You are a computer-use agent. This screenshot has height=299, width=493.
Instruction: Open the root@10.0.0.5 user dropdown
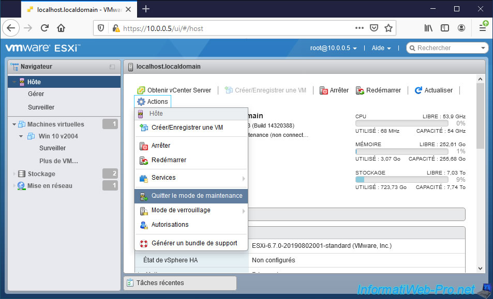pyautogui.click(x=334, y=48)
